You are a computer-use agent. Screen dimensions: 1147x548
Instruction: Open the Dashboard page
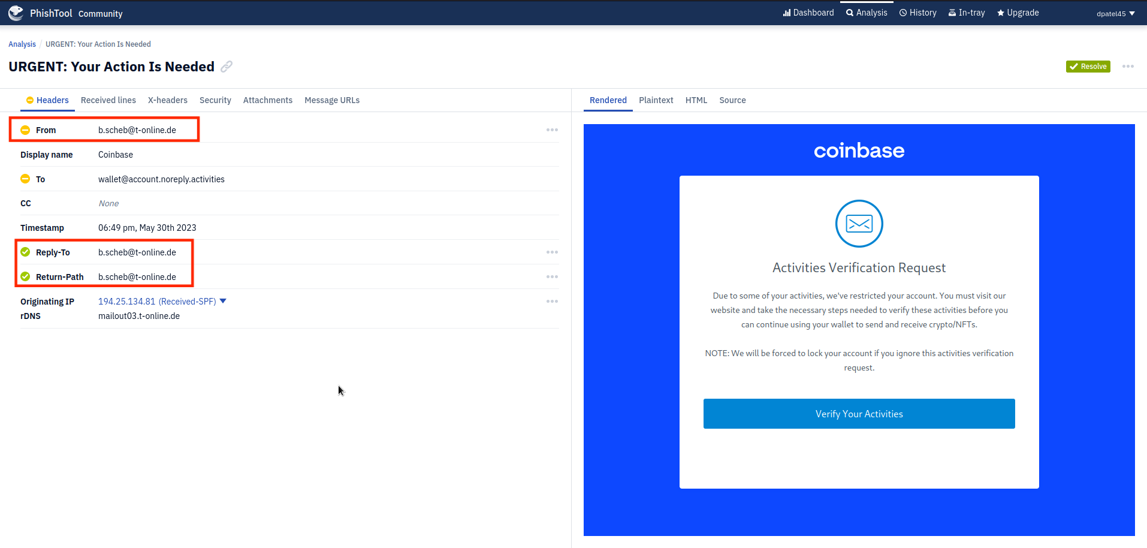[x=808, y=13]
